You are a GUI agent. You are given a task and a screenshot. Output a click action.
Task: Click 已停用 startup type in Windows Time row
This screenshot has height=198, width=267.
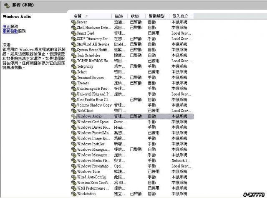[154, 172]
